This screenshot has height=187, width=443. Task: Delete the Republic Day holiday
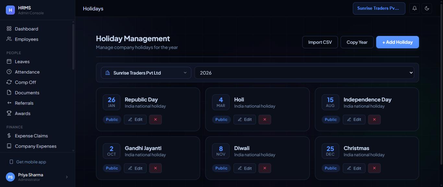(155, 120)
